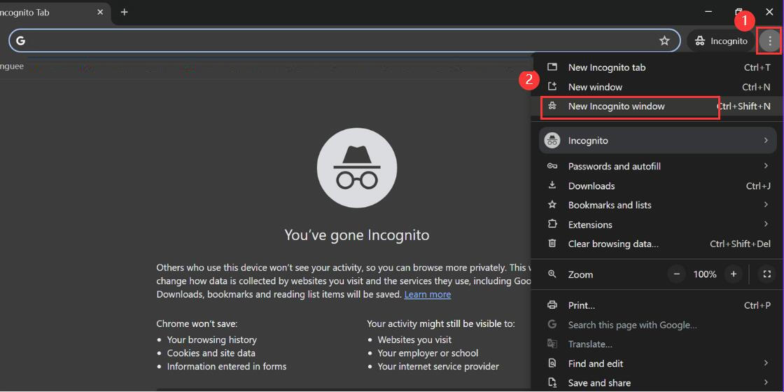Open Passwords and autofill submenu
The image size is (784, 392).
pos(657,166)
